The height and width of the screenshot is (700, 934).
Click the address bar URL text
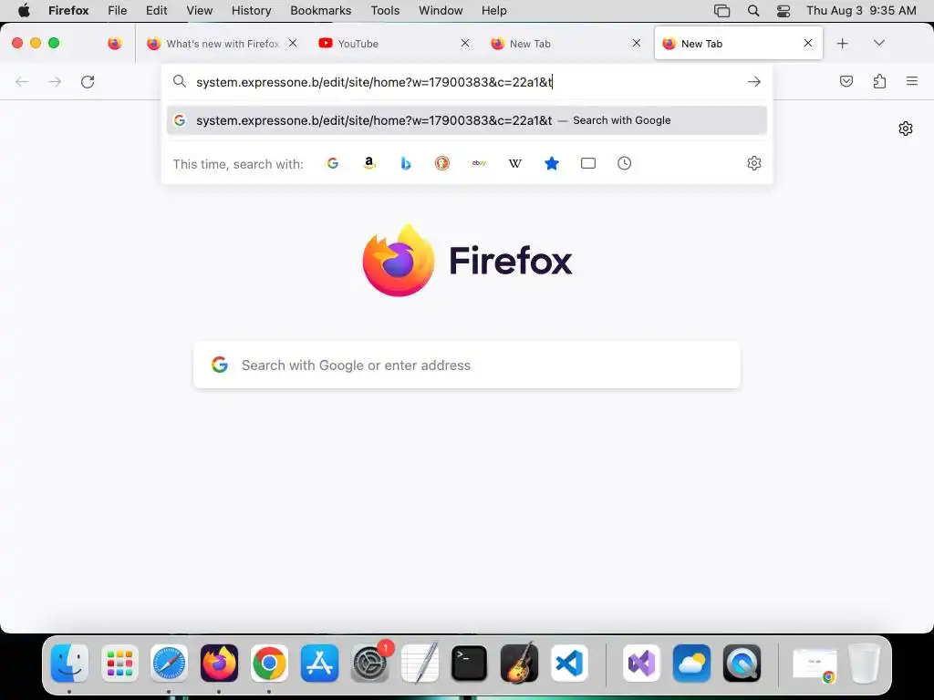point(374,82)
